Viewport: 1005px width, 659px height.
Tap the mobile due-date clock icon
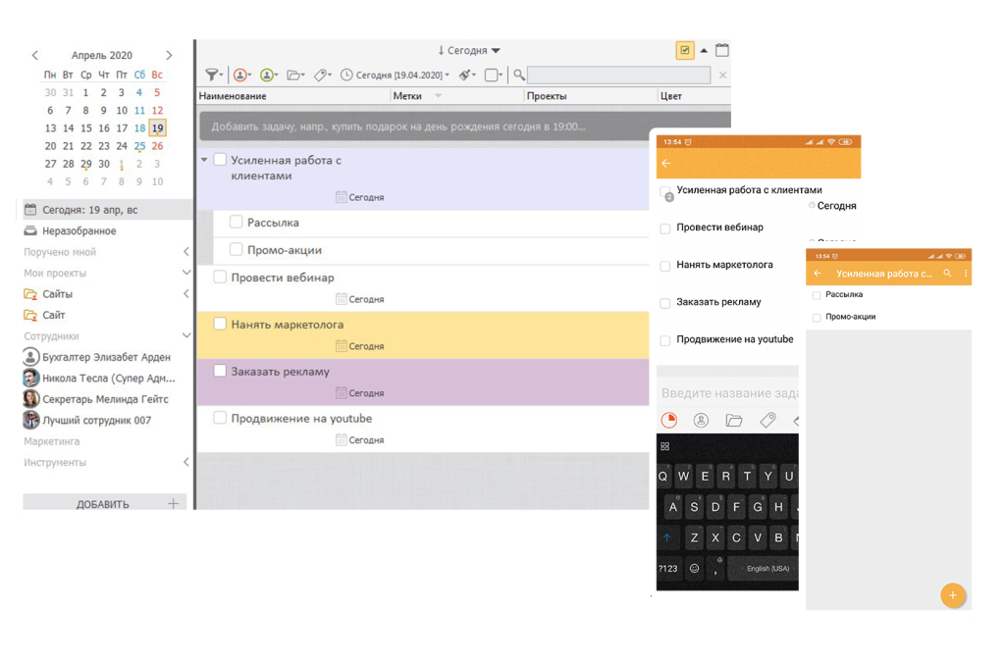[x=669, y=420]
